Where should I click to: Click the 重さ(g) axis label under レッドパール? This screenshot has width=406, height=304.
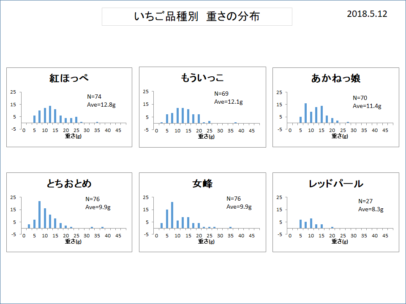[337, 242]
